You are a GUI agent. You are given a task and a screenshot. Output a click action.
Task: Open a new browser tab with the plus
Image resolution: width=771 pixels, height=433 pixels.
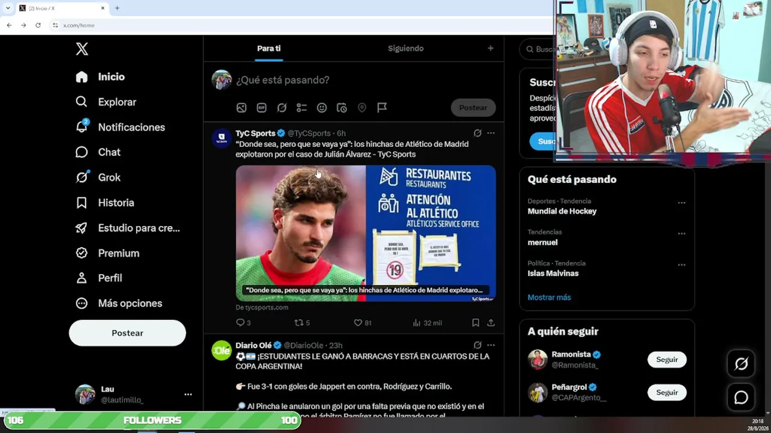tap(117, 8)
